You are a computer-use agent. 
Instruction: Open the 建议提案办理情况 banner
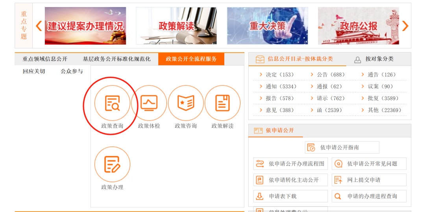click(85, 25)
